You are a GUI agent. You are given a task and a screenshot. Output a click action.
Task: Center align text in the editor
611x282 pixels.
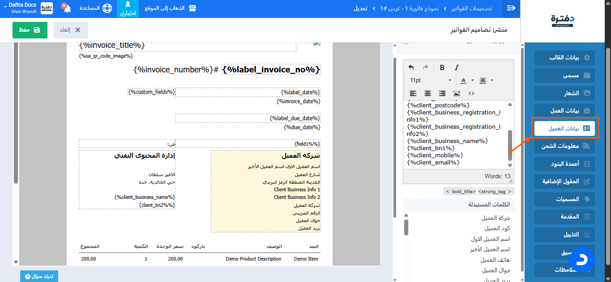(x=427, y=93)
